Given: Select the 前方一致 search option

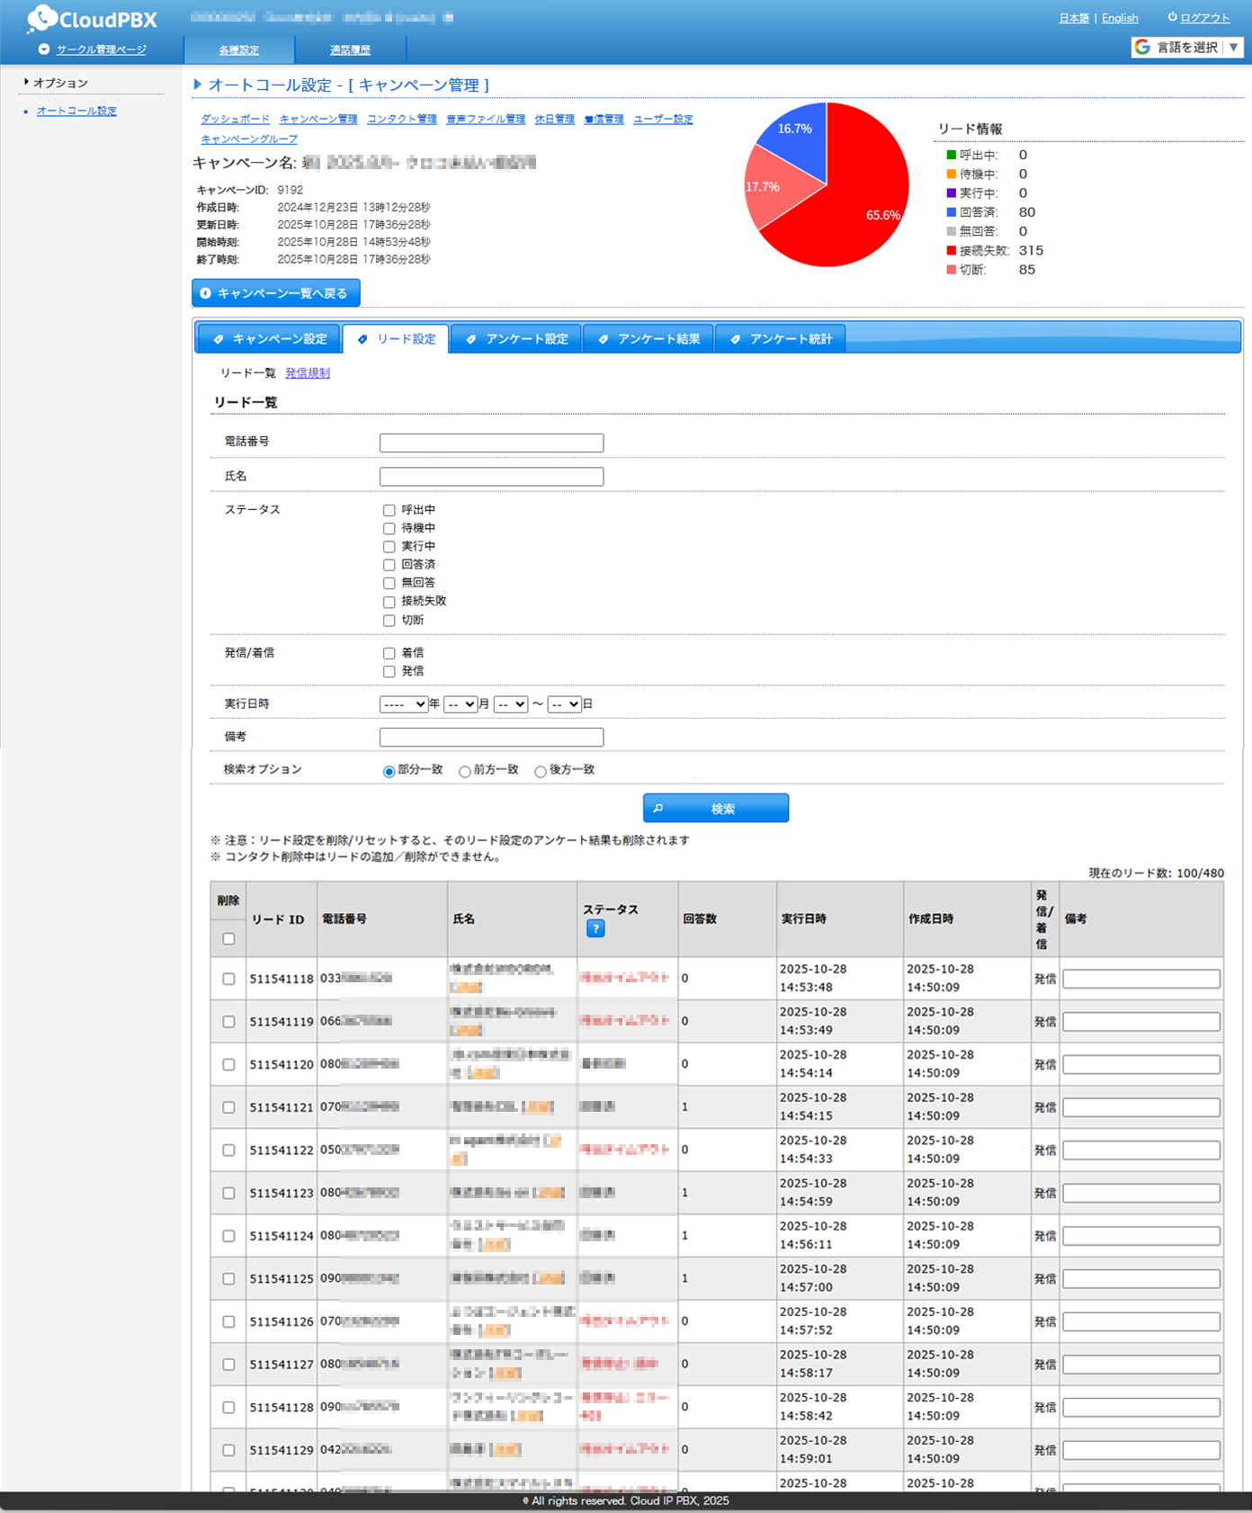Looking at the screenshot, I should pyautogui.click(x=465, y=771).
